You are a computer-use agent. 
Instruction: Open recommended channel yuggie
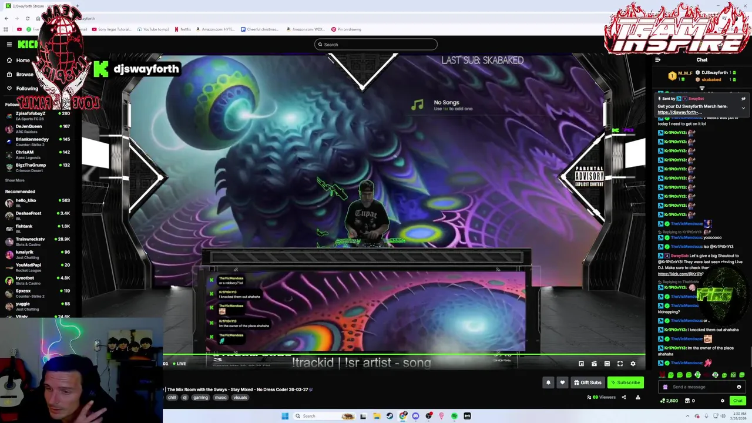pyautogui.click(x=38, y=306)
